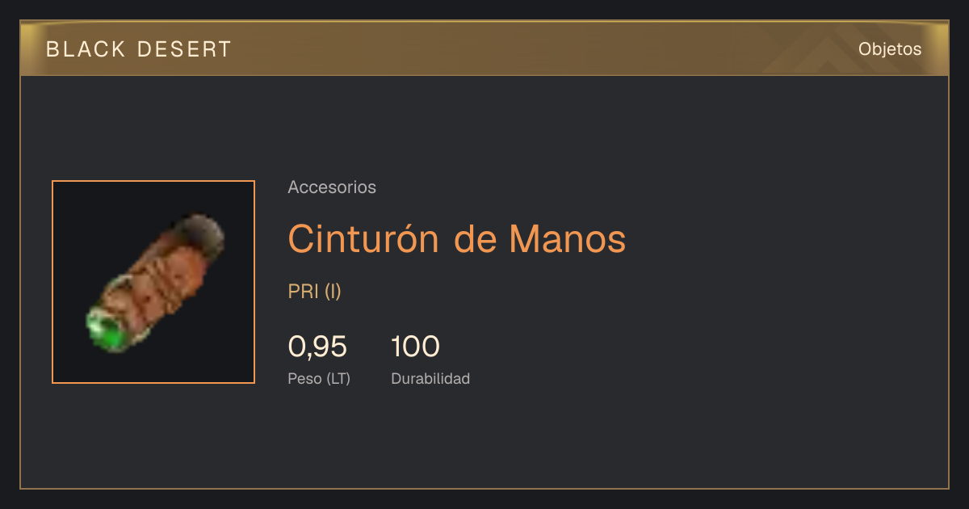The height and width of the screenshot is (509, 969).
Task: Click the Durabilidad label
Action: click(x=430, y=378)
